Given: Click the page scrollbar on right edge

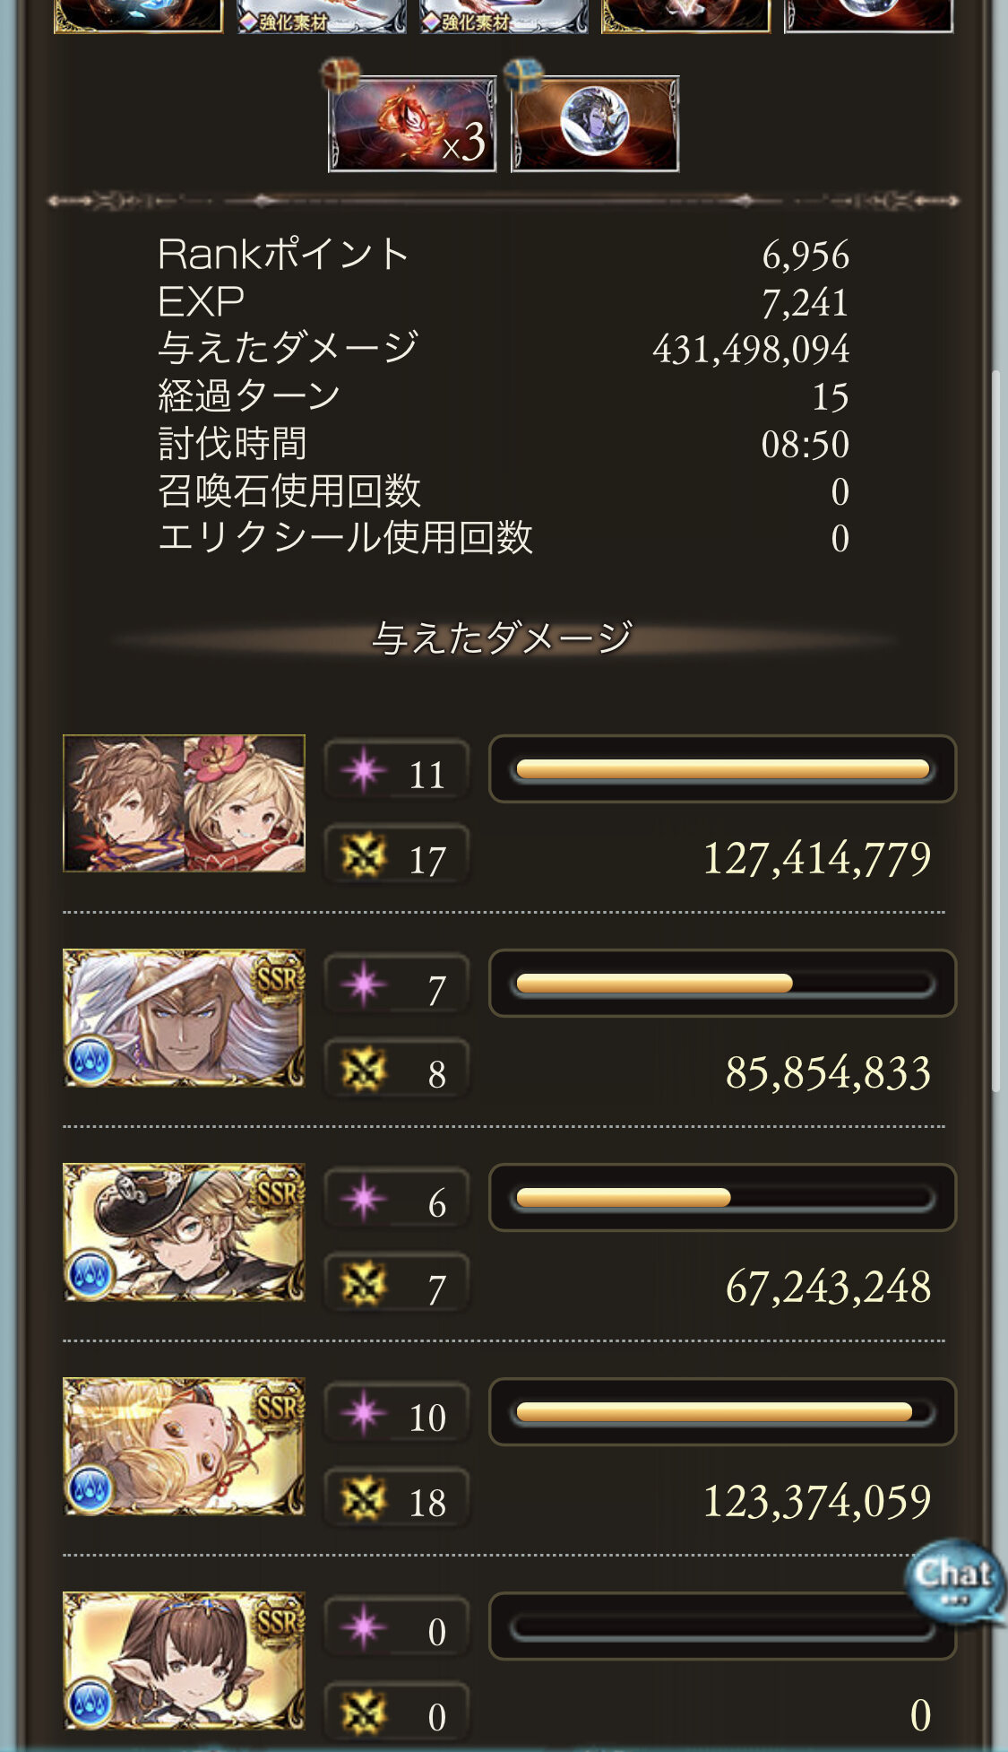Looking at the screenshot, I should tap(995, 731).
